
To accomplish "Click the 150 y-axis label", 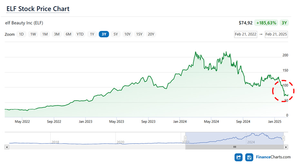I will point(285,70).
